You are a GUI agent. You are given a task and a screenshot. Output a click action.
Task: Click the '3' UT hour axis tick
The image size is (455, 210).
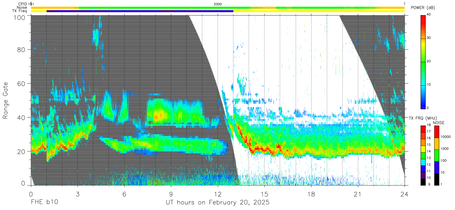77,194
